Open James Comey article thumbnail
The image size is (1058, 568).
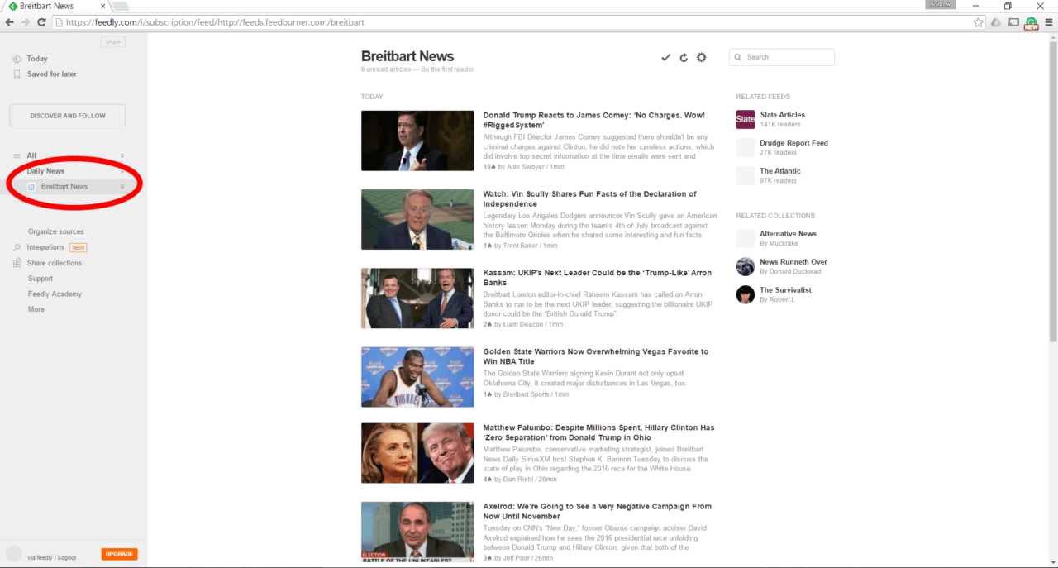[417, 141]
